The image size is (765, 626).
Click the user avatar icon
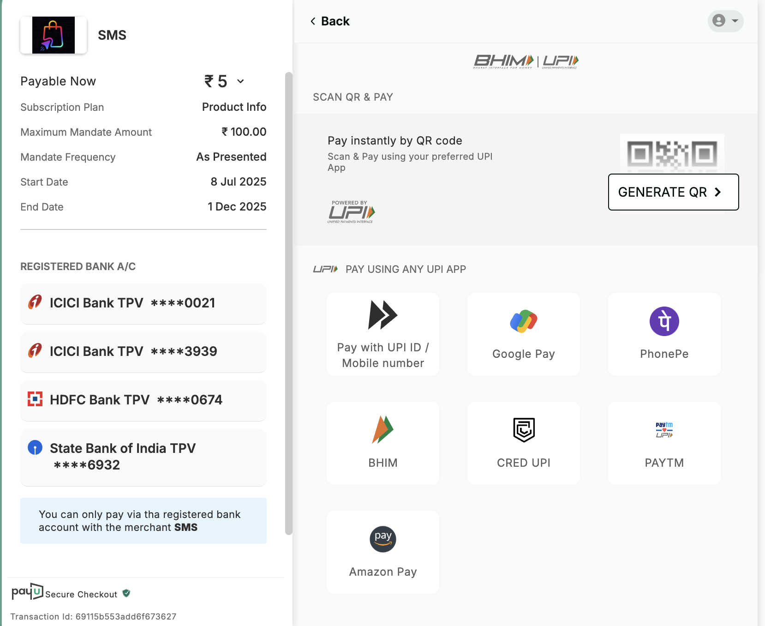(x=719, y=21)
